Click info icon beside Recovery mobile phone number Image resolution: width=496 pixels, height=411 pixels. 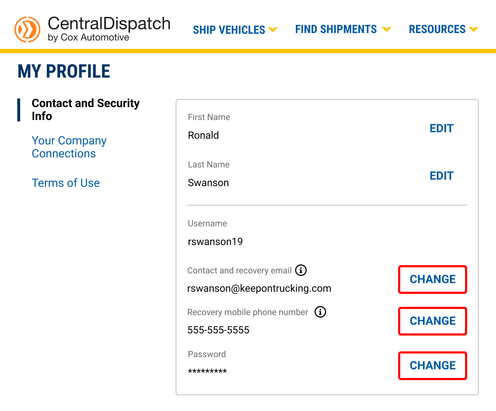[x=320, y=312]
